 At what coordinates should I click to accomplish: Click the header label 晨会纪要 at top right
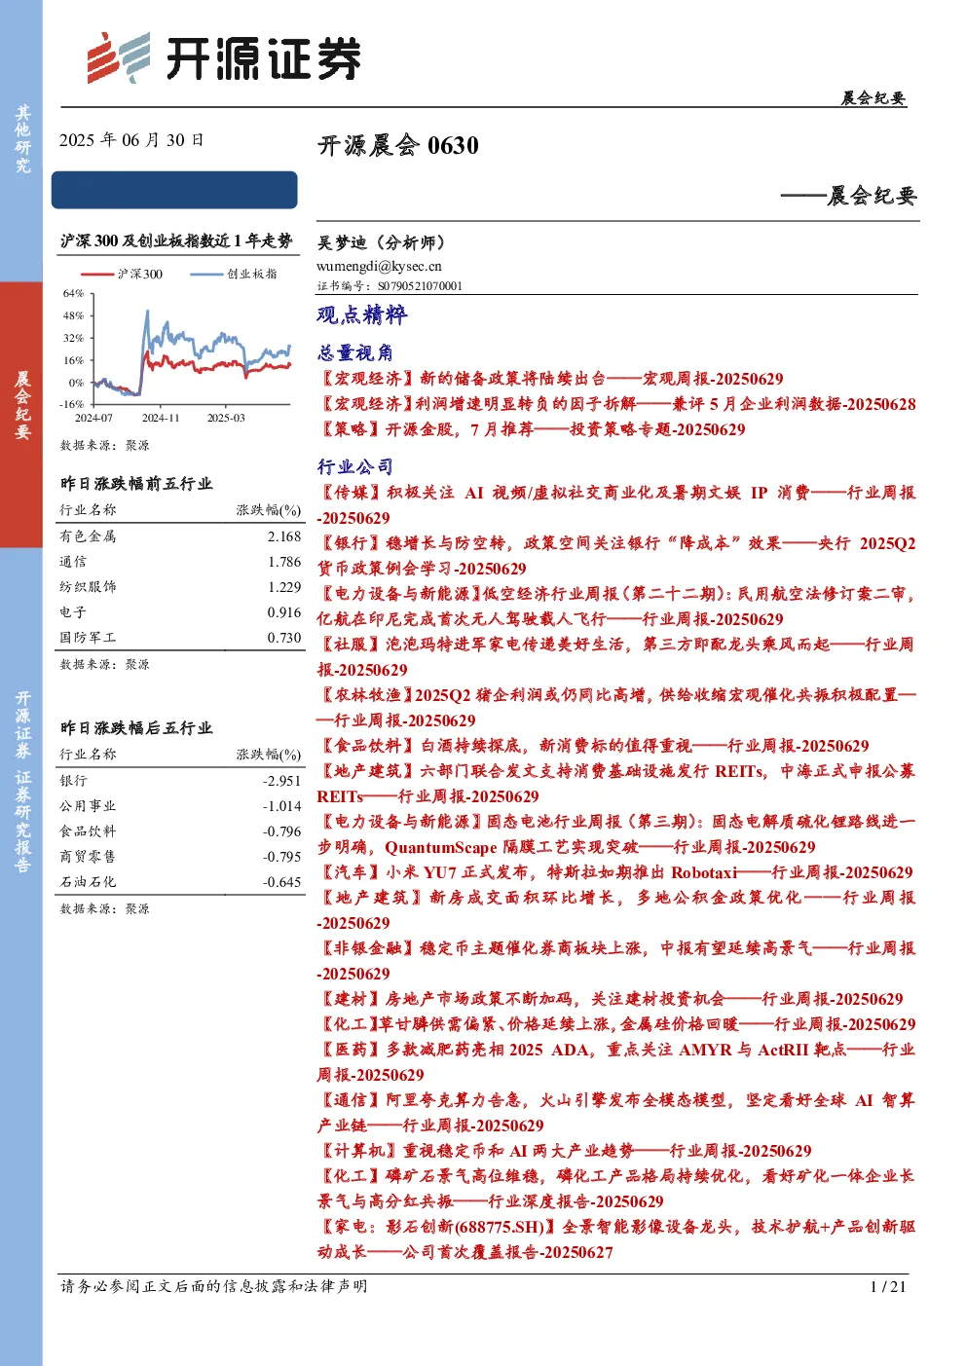(x=873, y=98)
